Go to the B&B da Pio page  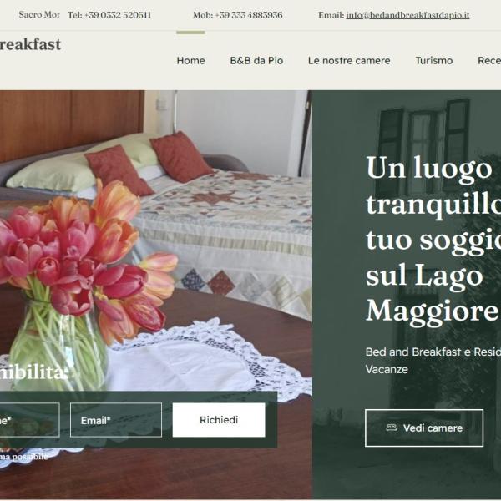[x=256, y=60]
